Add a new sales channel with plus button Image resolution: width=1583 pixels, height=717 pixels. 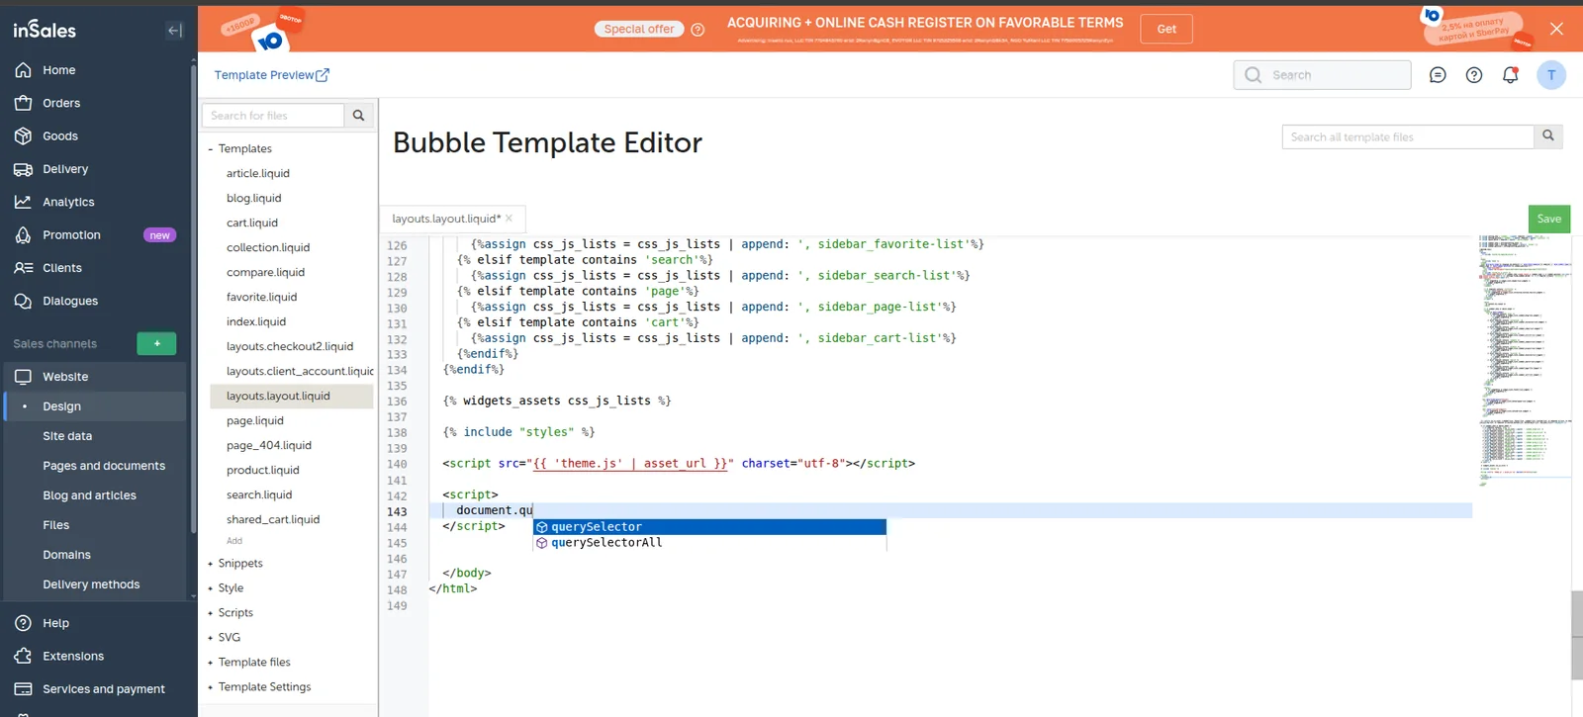156,343
